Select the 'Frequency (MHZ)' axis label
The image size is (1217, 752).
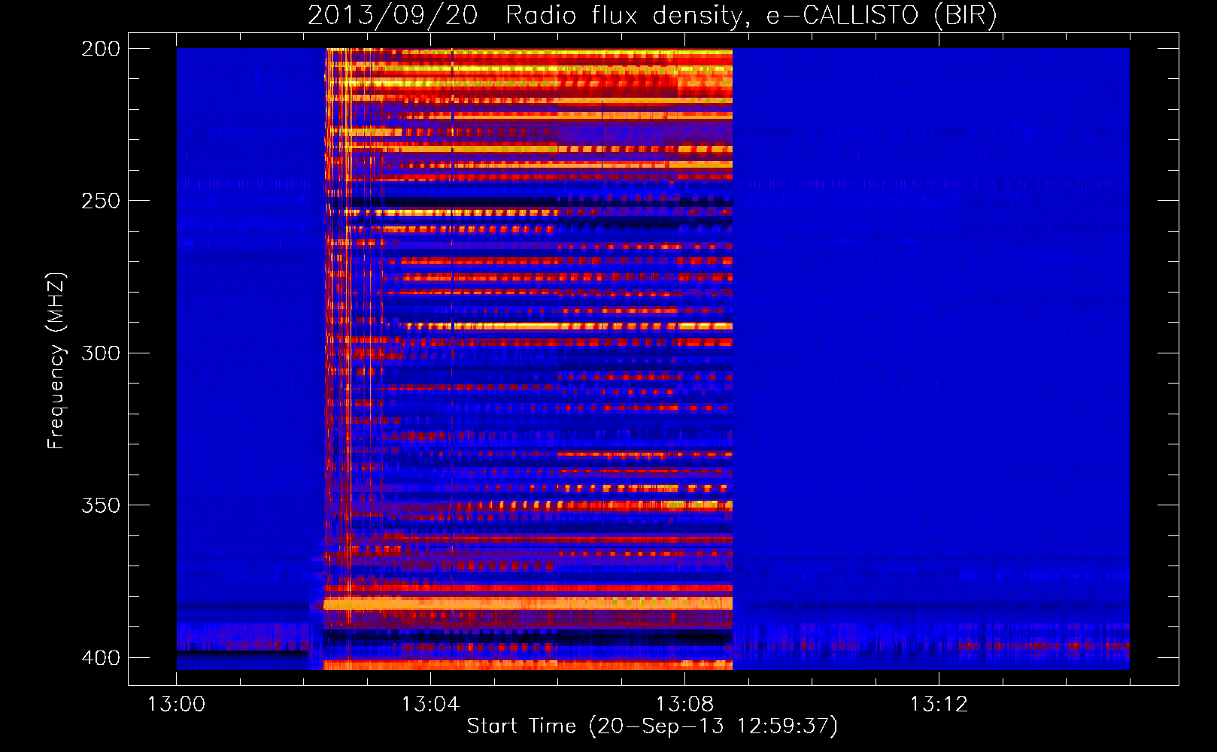pyautogui.click(x=56, y=361)
